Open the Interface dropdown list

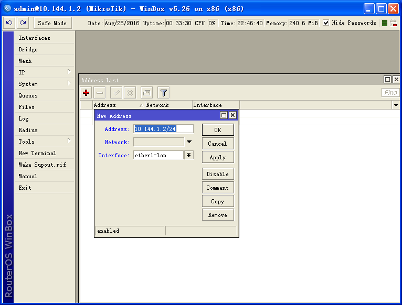pos(189,155)
